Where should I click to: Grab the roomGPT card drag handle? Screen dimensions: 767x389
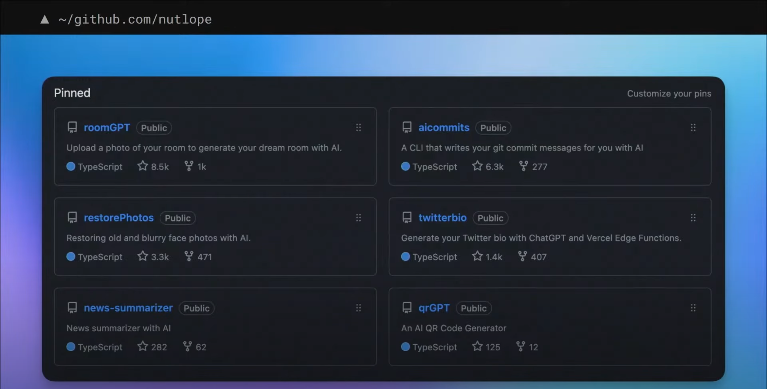(x=358, y=128)
